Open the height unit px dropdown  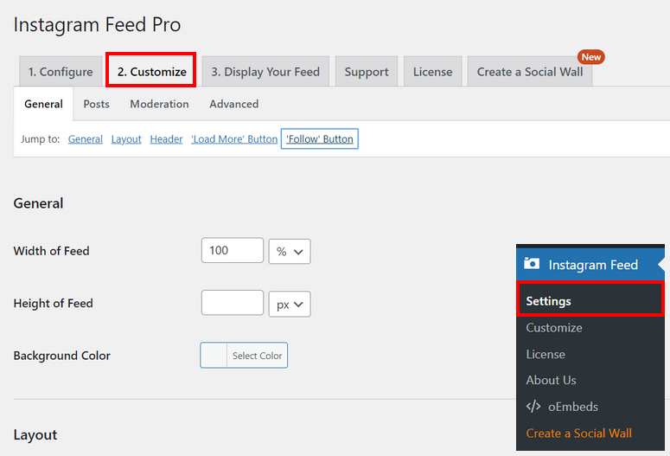click(290, 304)
